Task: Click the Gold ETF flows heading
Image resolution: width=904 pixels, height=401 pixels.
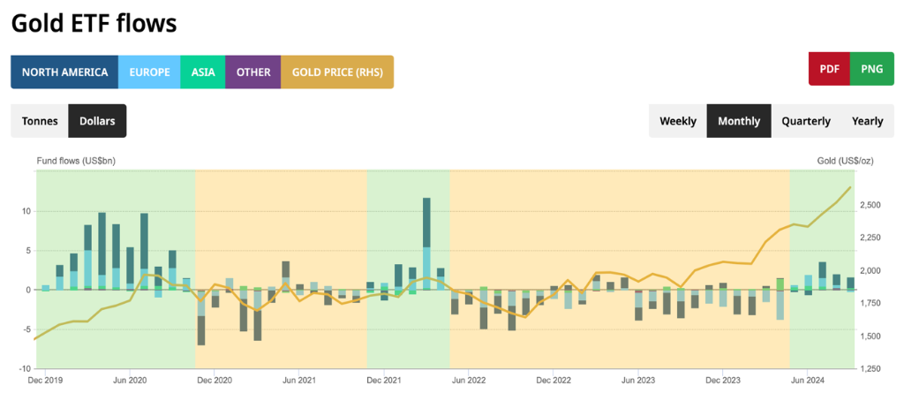Action: click(94, 24)
